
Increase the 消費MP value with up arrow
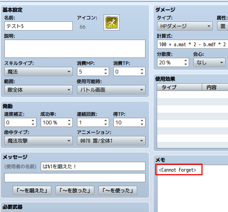point(106,70)
